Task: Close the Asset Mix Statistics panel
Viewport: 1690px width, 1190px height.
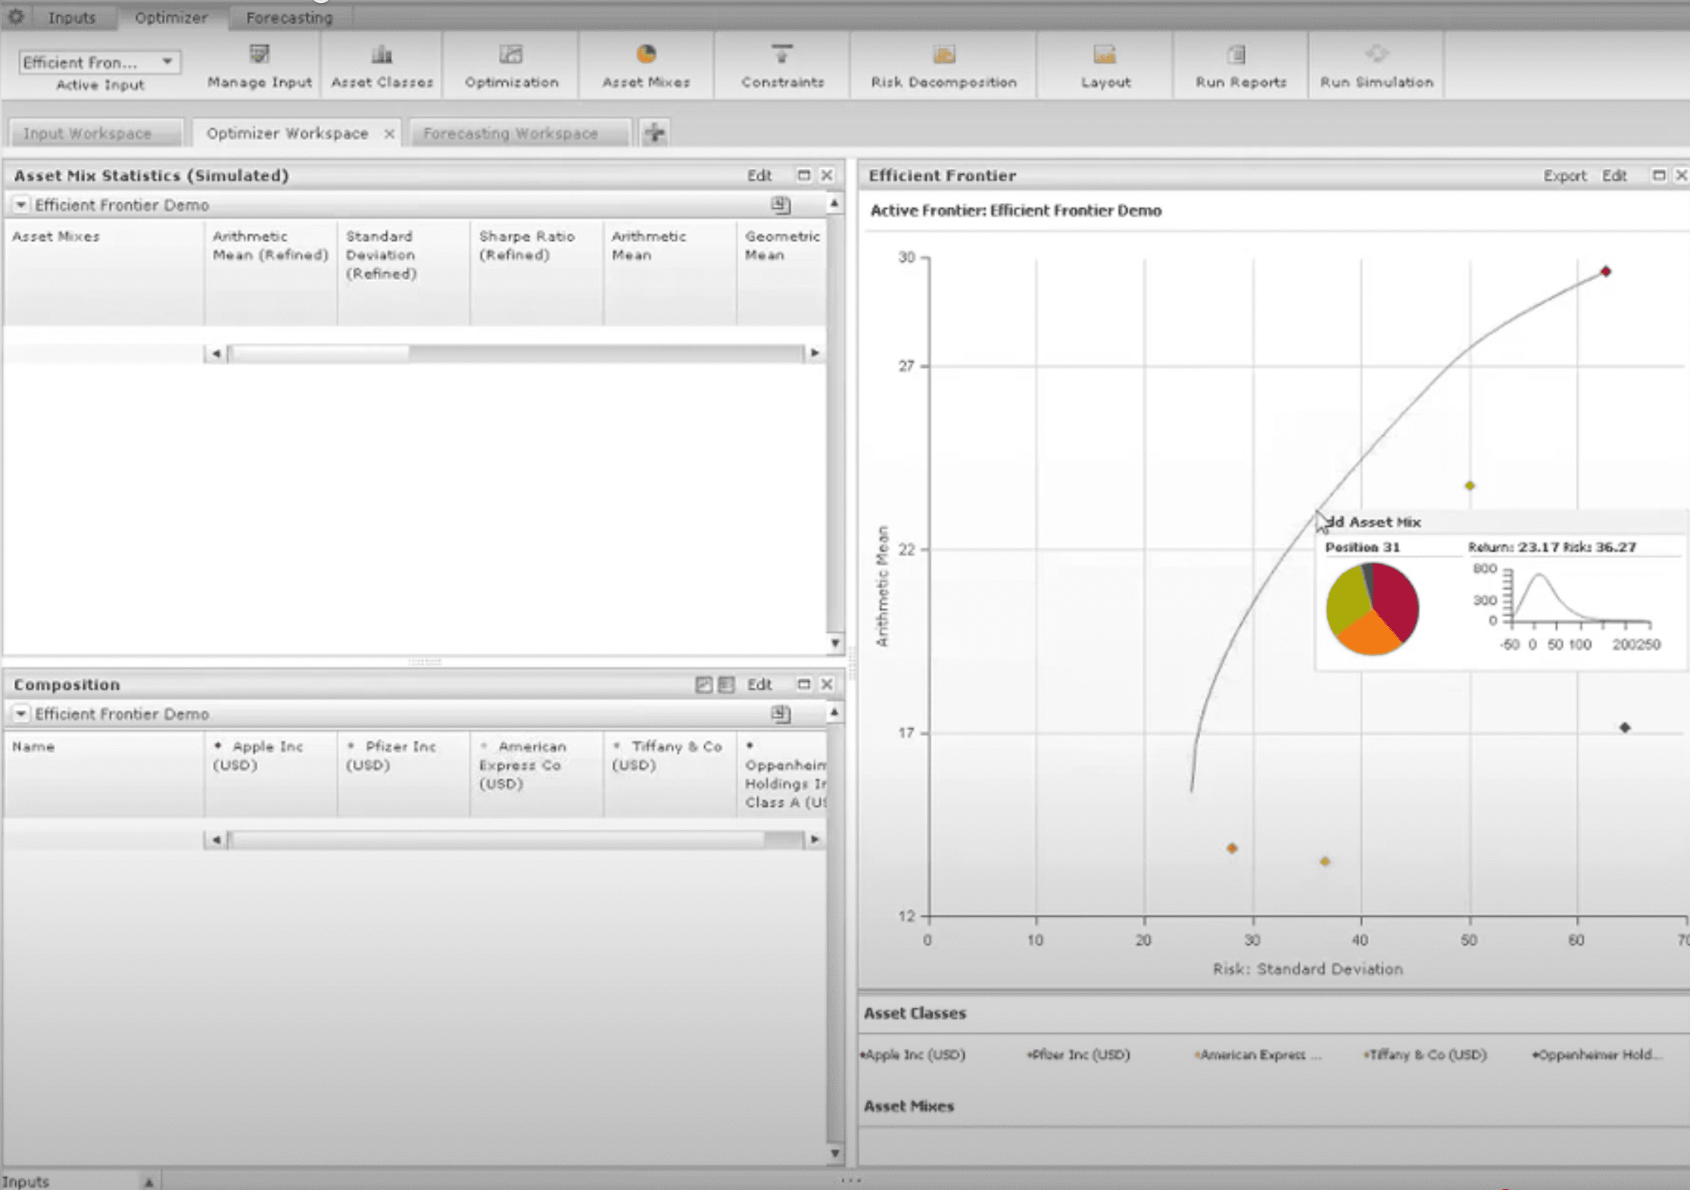Action: [x=827, y=175]
